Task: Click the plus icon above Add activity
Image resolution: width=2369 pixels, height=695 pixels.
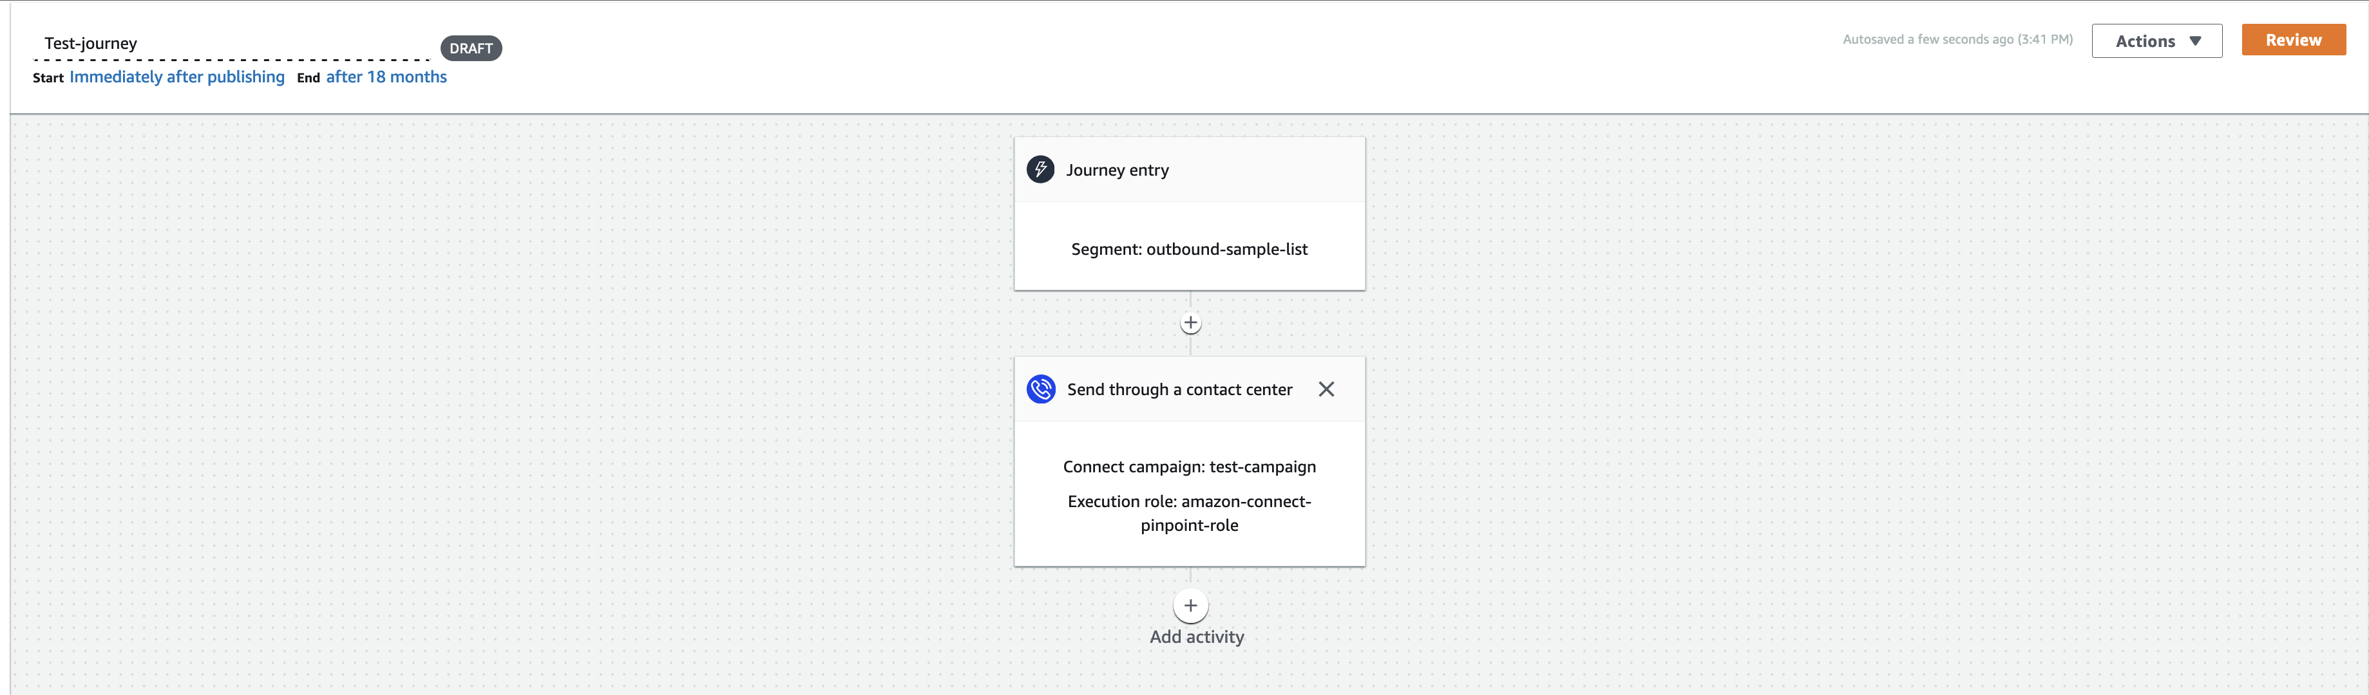Action: [1190, 605]
